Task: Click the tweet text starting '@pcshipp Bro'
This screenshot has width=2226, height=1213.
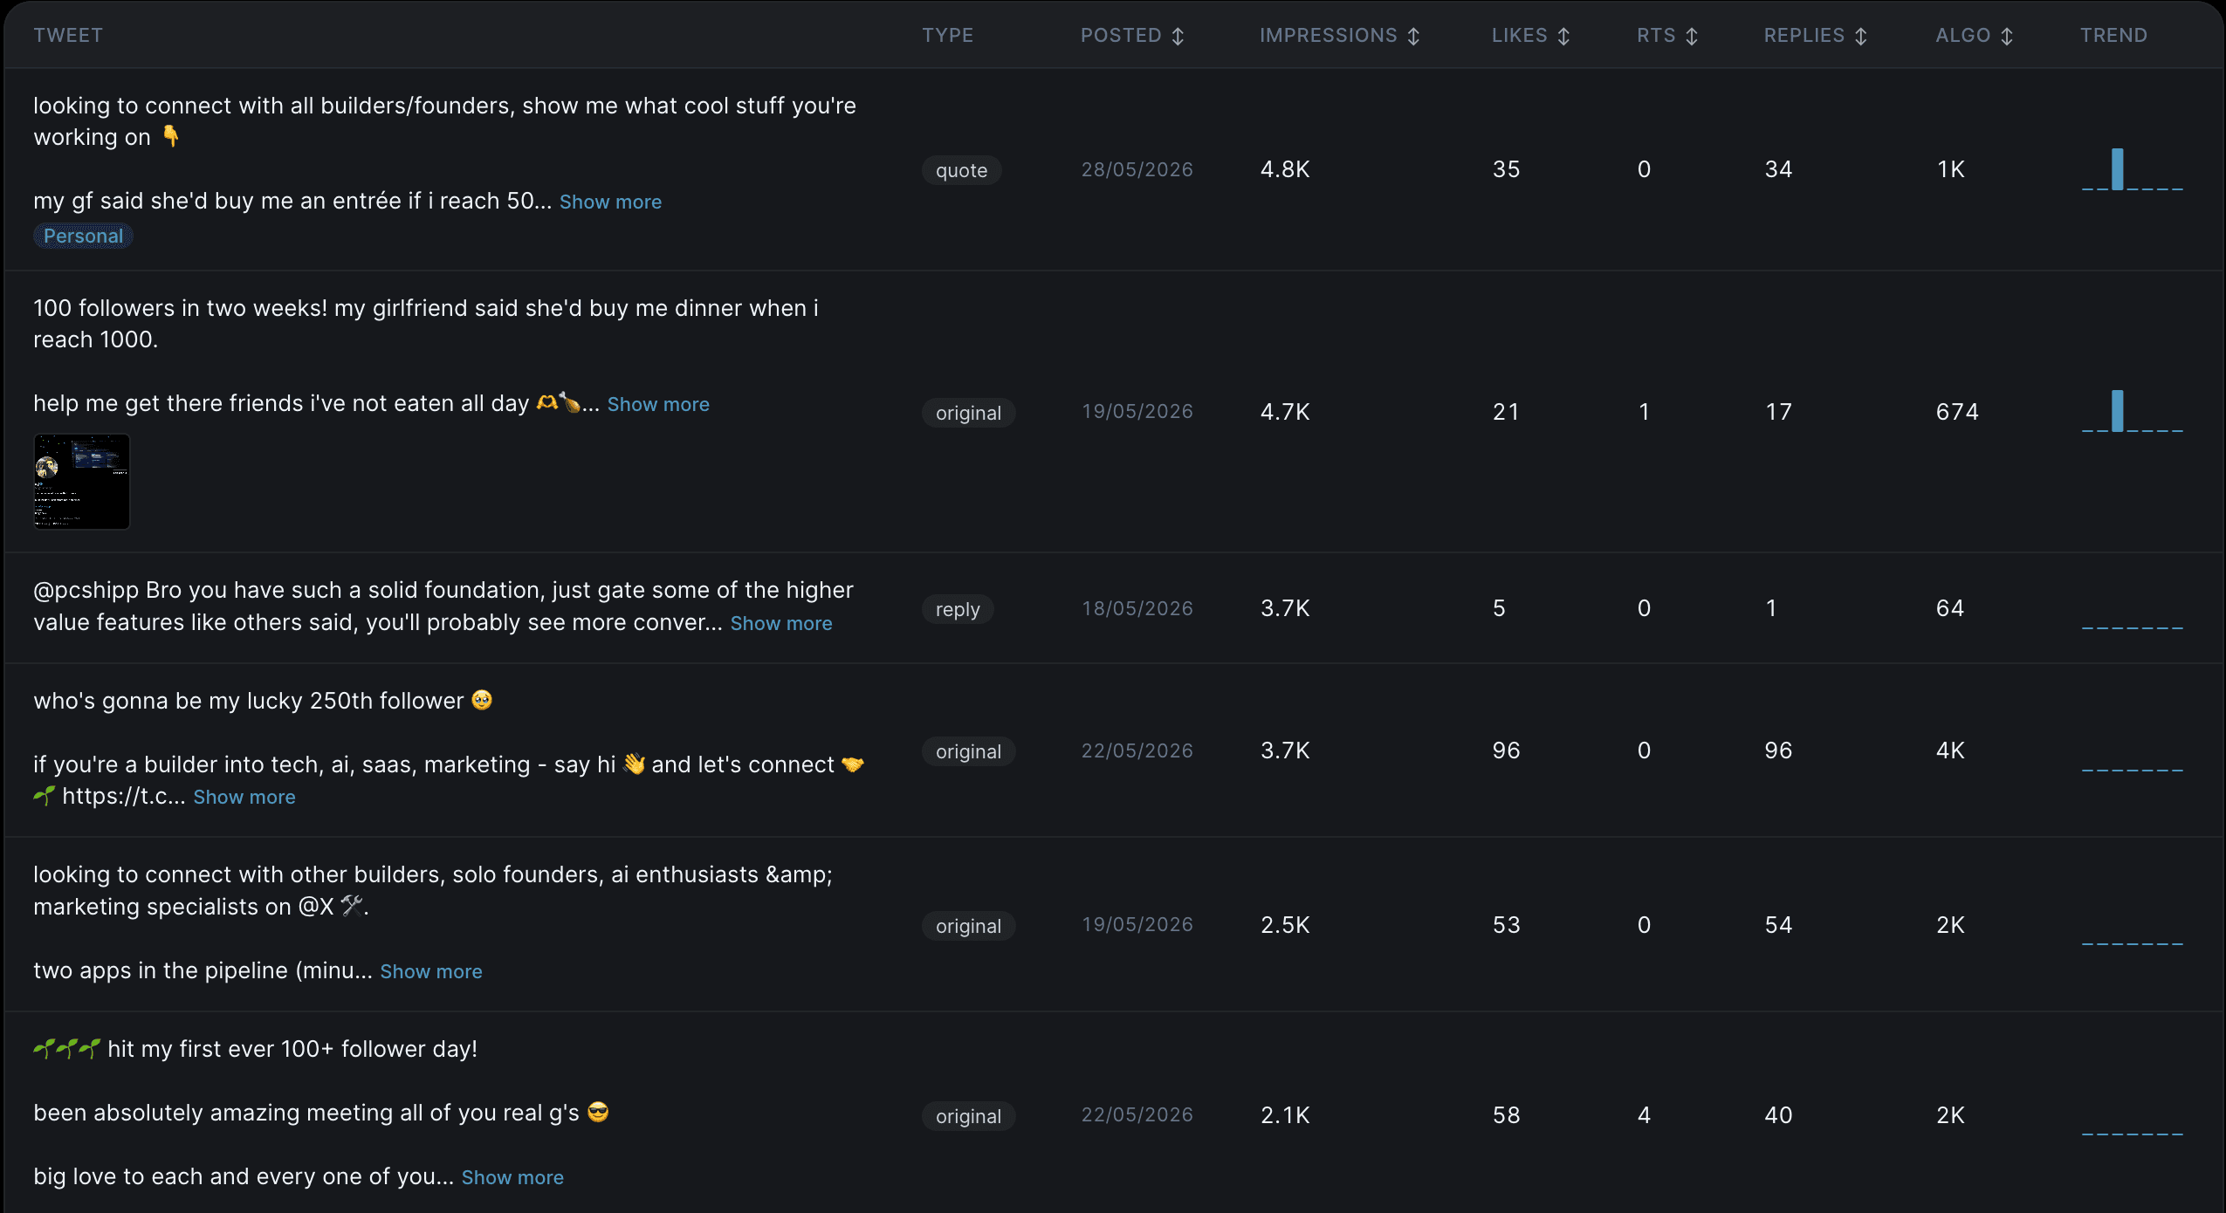Action: [x=443, y=606]
